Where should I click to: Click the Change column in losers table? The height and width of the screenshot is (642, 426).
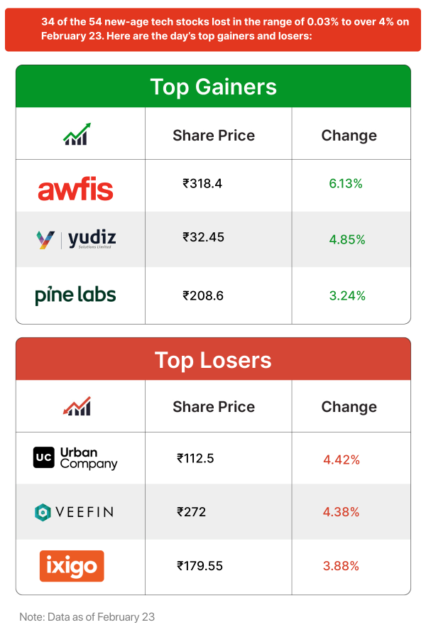[349, 407]
